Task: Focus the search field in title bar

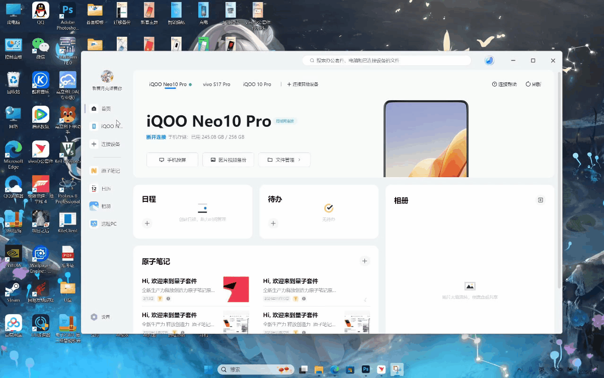Action: (387, 60)
